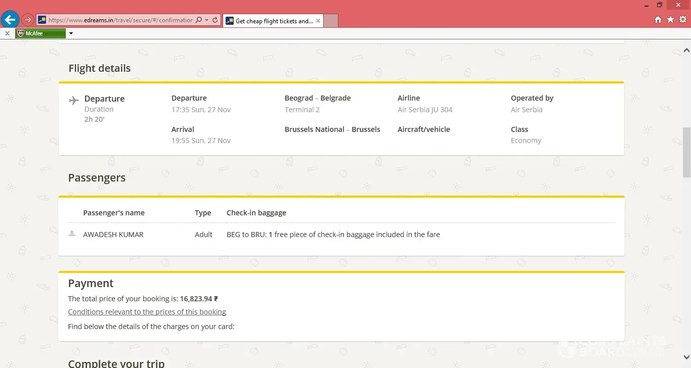The width and height of the screenshot is (691, 368).
Task: Open 'Conditions relevant to the prices' link
Action: click(x=147, y=312)
